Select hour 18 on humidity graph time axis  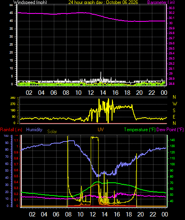point(129,214)
